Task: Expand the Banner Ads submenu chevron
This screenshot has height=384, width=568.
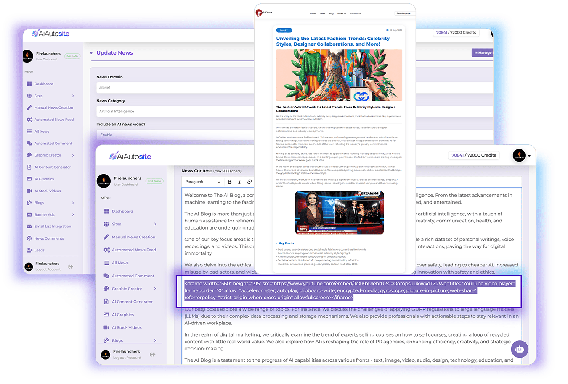Action: pos(73,214)
